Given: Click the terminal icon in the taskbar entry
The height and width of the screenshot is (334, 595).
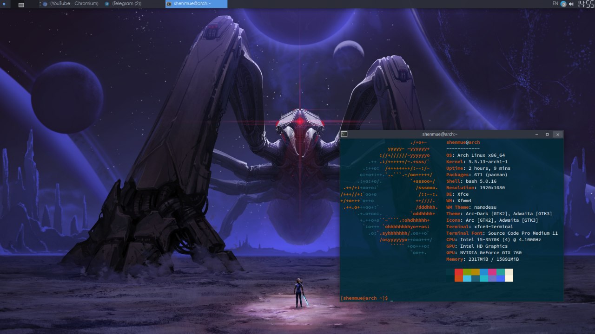Looking at the screenshot, I should (x=169, y=4).
